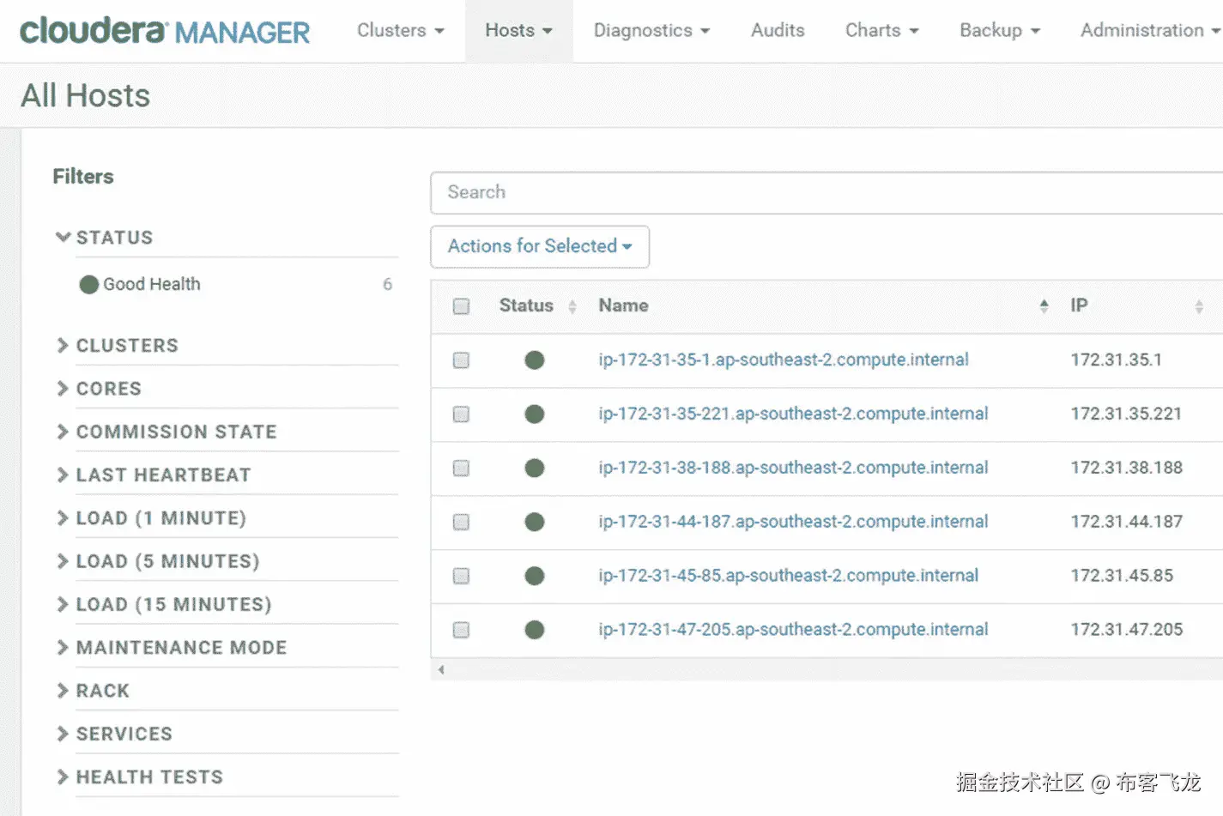Expand the LAST HEARTBEAT filter
The image size is (1223, 816).
pyautogui.click(x=154, y=475)
